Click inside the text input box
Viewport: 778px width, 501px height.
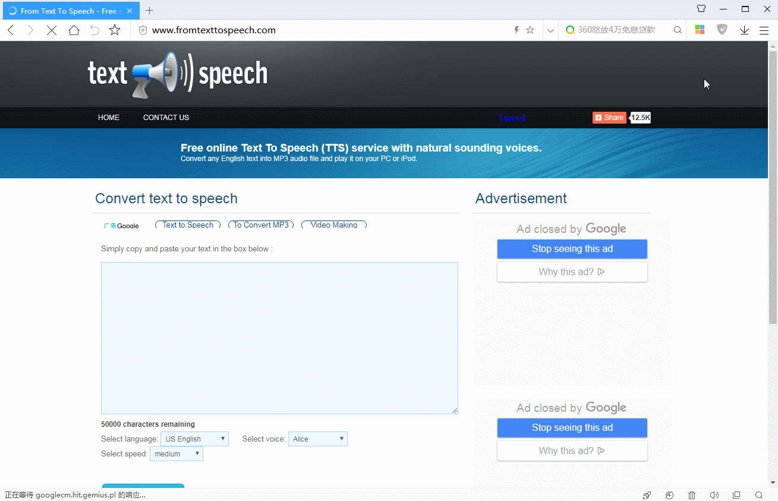coord(279,338)
